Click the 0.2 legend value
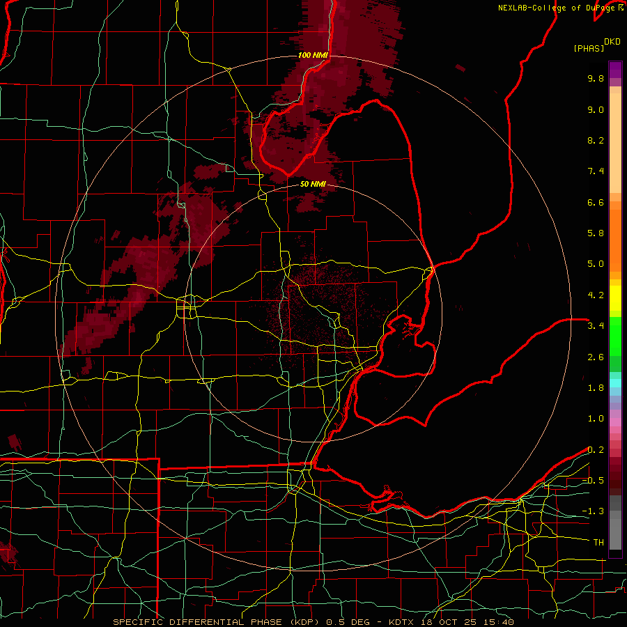 click(x=596, y=450)
